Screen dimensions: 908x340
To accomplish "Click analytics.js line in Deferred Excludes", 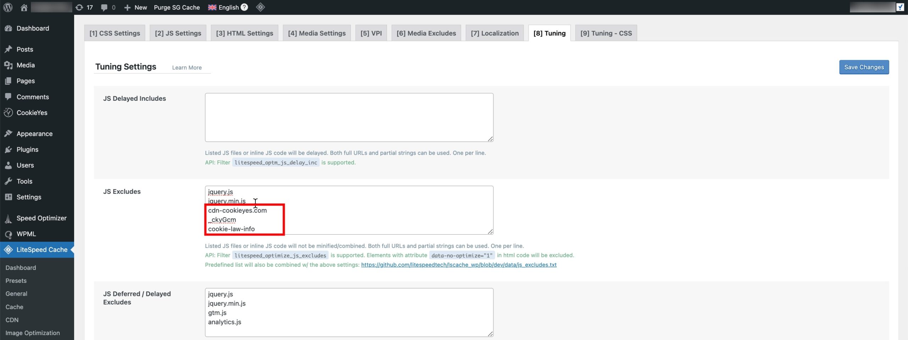I will pos(225,322).
